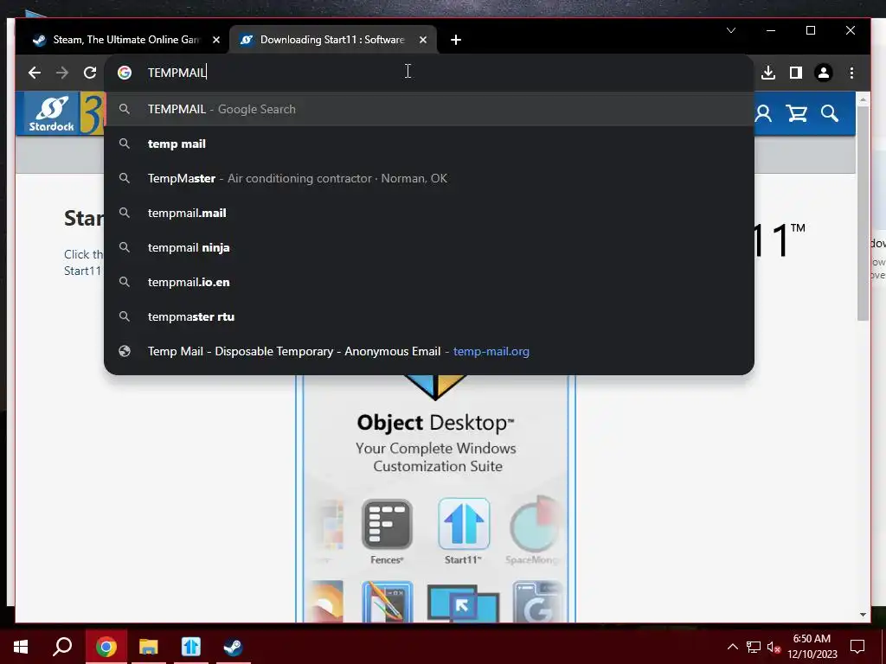The image size is (886, 664).
Task: Select the 'tempmaster rtu' suggestion
Action: 429,316
